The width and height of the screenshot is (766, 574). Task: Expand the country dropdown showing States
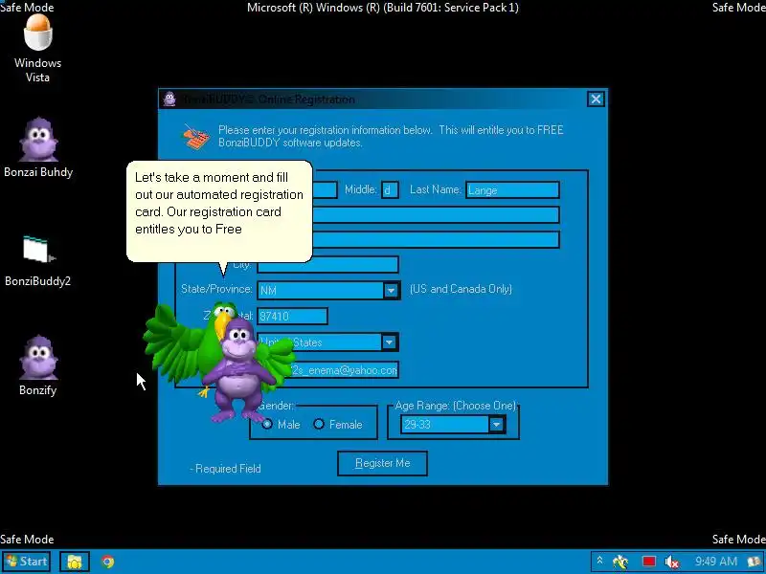[x=390, y=342]
